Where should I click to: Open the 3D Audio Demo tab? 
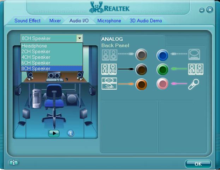tap(146, 21)
